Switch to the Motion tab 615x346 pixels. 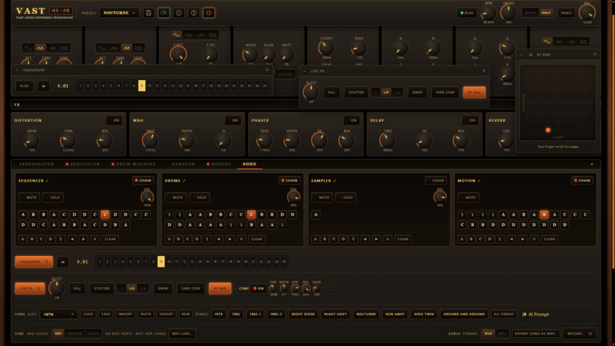(219, 164)
